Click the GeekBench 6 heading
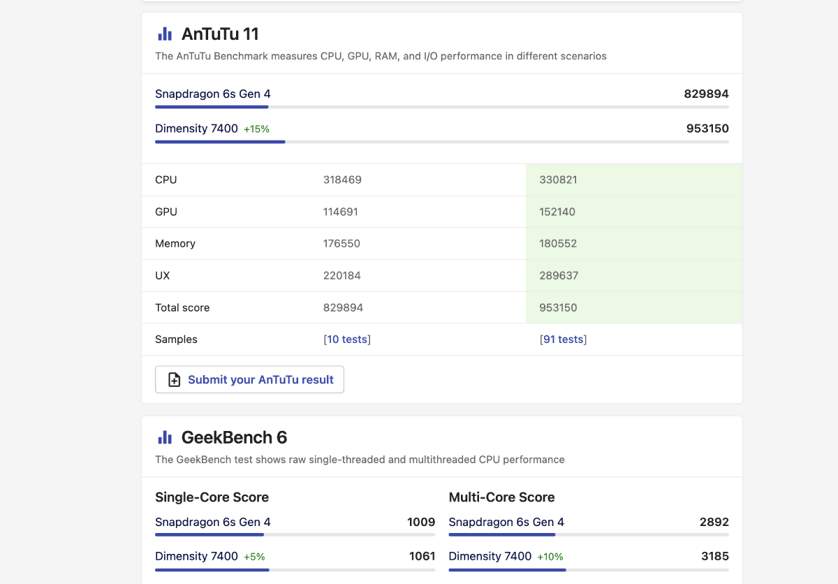Image resolution: width=838 pixels, height=584 pixels. 234,437
